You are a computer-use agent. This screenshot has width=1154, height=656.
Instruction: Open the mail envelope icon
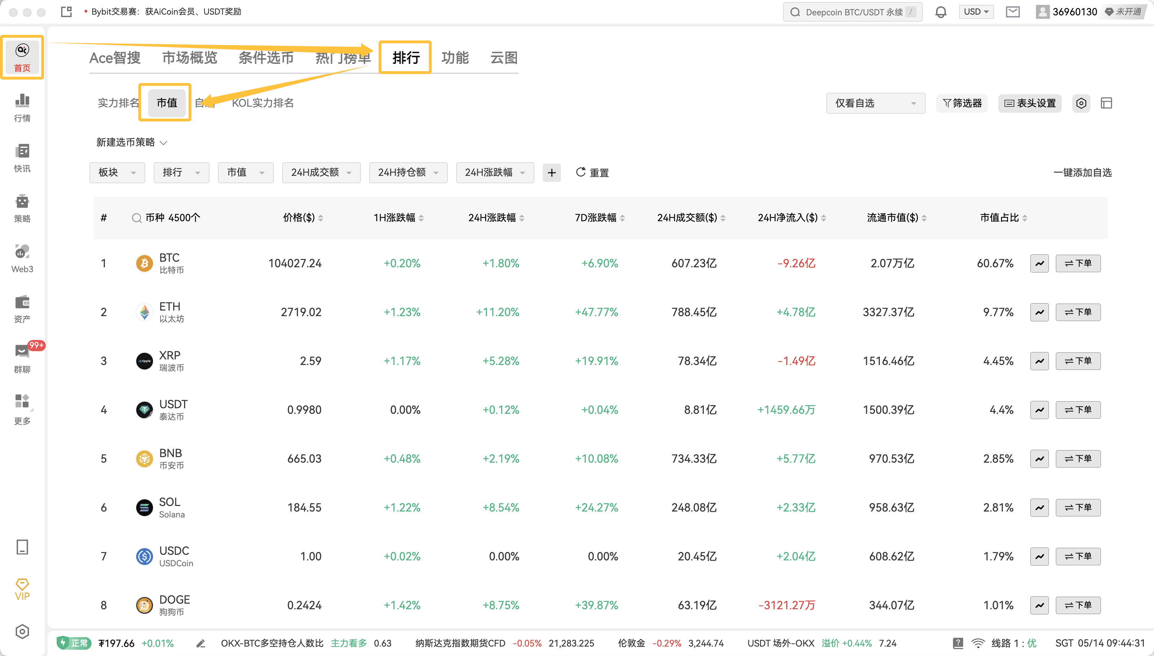1013,12
